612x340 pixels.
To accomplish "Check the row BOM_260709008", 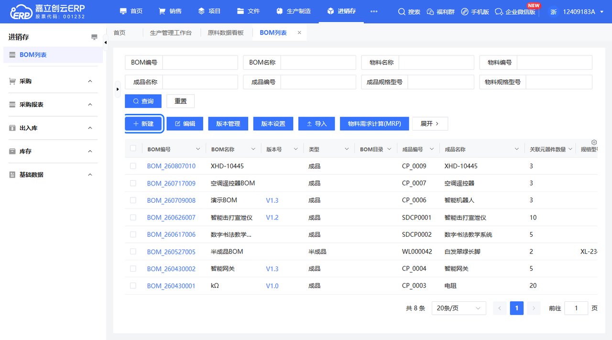I will coord(133,200).
